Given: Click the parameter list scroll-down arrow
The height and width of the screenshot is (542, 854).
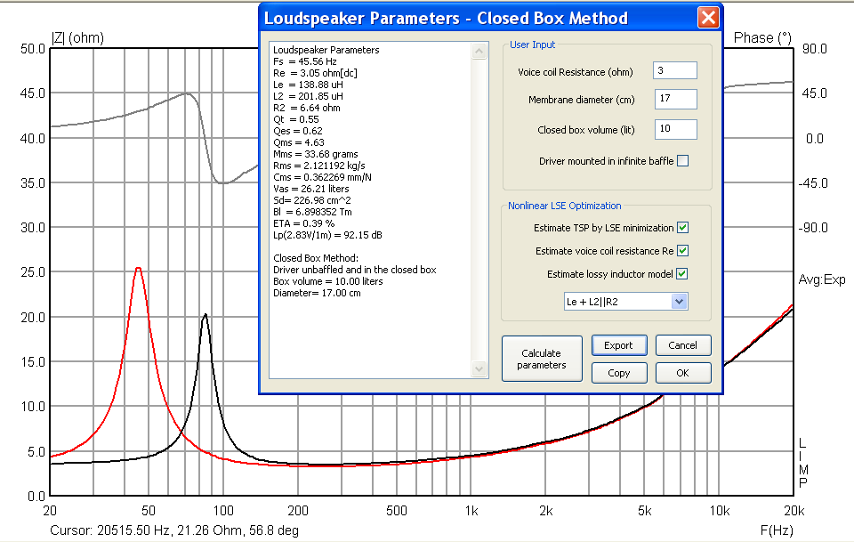Looking at the screenshot, I should point(479,368).
